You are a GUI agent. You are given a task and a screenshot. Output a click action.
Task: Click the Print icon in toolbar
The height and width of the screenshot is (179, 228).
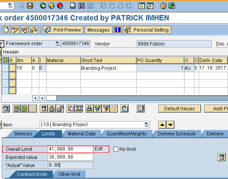coord(73,6)
